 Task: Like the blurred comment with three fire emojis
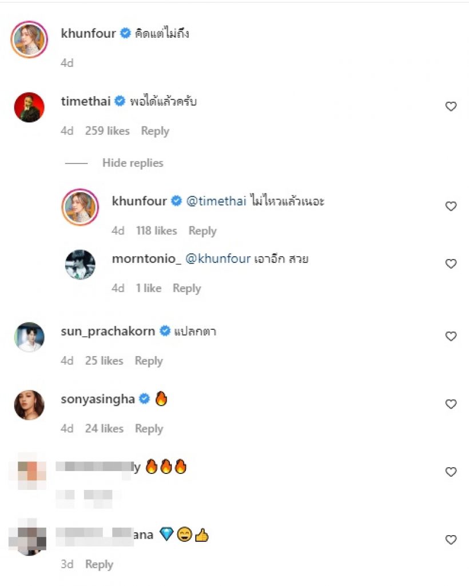(x=451, y=472)
